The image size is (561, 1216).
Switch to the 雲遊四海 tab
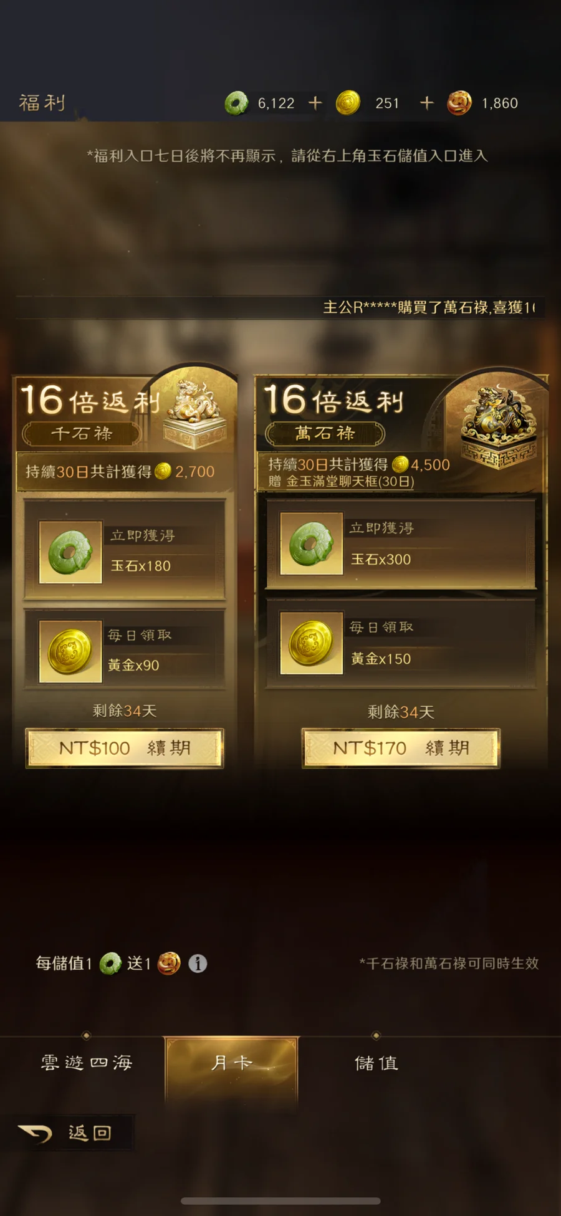click(86, 1063)
